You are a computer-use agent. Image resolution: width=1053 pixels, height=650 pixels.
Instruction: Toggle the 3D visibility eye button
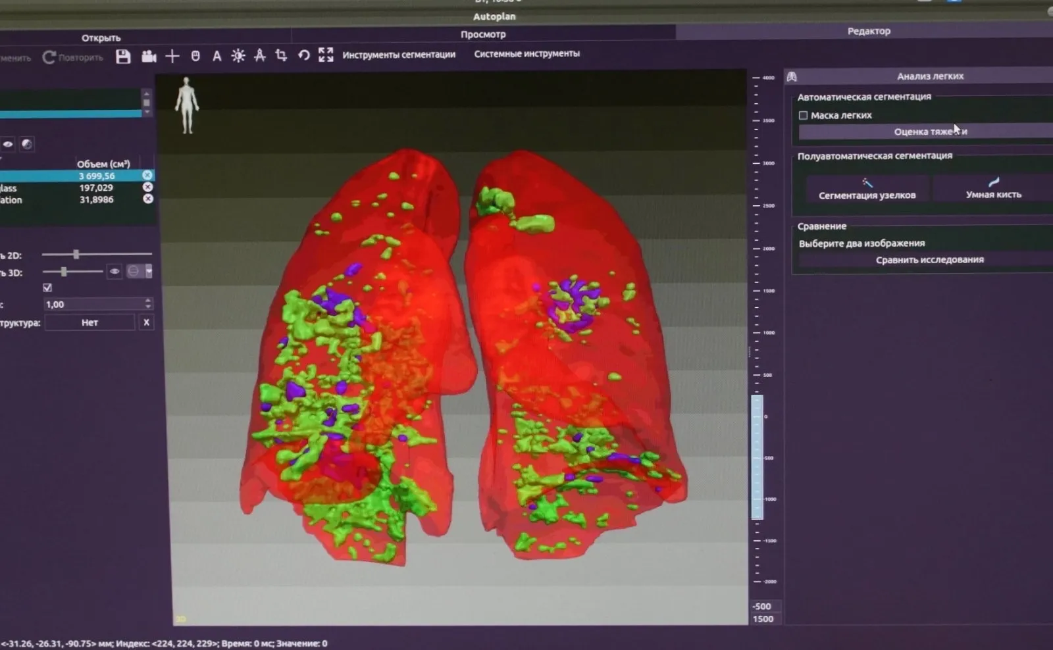pyautogui.click(x=115, y=272)
